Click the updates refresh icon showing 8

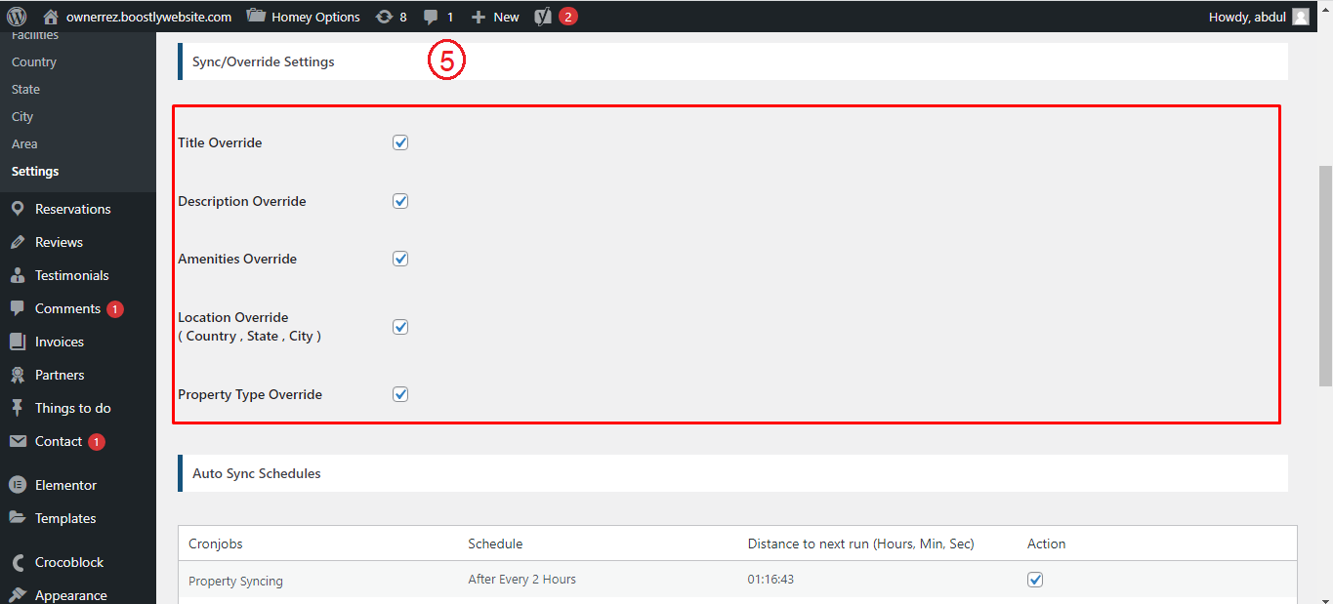tap(384, 17)
